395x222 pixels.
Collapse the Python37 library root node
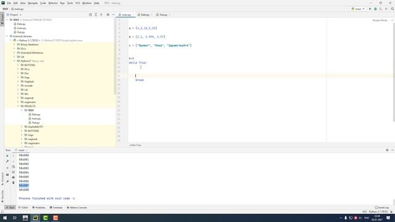click(x=14, y=61)
